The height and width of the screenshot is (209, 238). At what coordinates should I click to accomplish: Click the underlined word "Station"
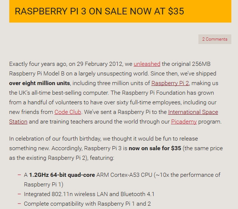[x=18, y=122]
